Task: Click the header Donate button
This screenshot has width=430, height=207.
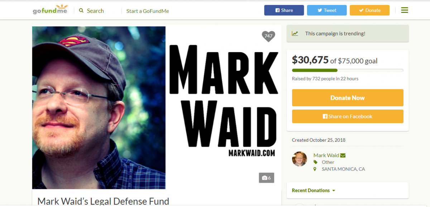Action: click(369, 10)
